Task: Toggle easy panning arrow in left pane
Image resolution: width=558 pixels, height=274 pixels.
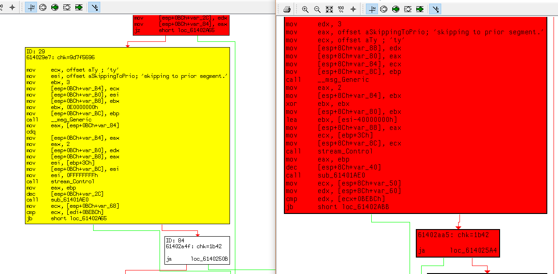Action: coord(94,8)
